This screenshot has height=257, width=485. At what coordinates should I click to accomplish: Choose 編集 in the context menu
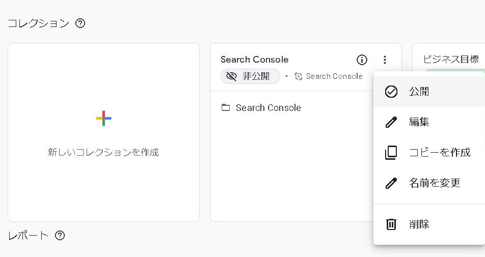pos(419,122)
